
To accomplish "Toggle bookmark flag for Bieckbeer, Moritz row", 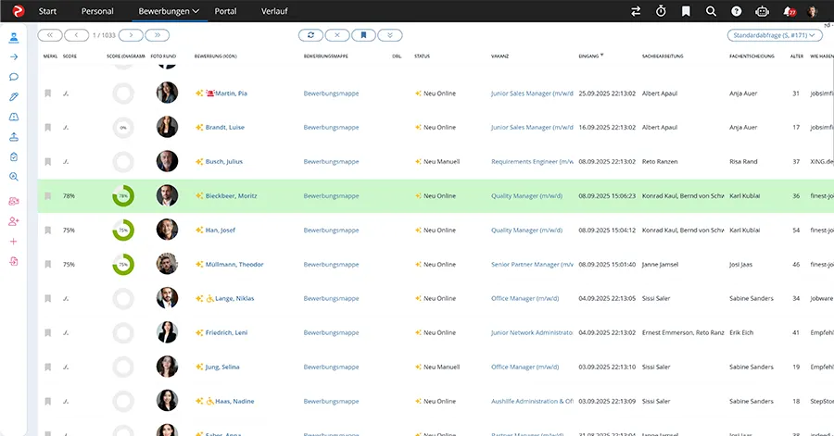I will pyautogui.click(x=48, y=196).
